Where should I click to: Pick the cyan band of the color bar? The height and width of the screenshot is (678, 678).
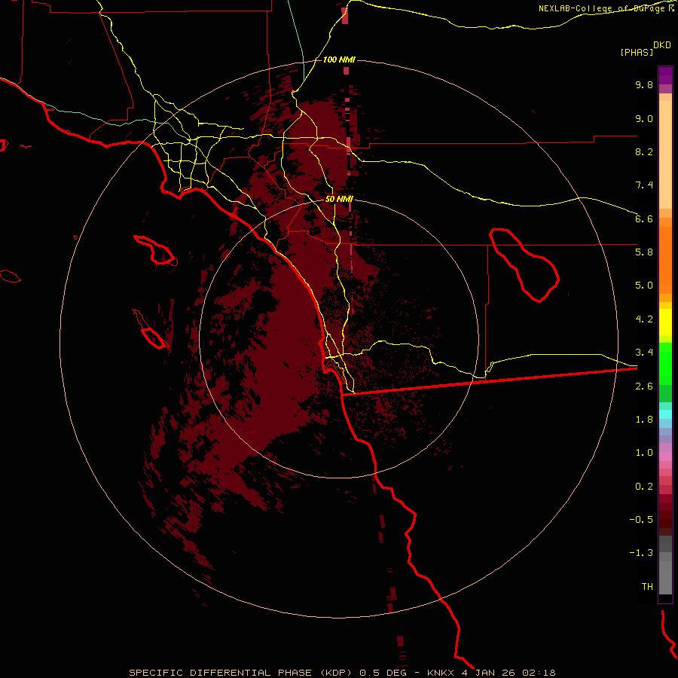pyautogui.click(x=665, y=414)
